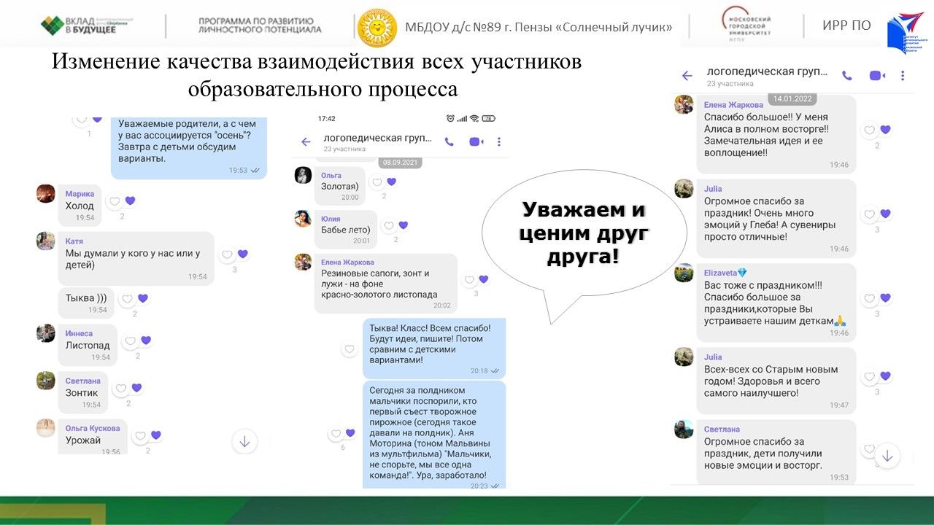Like Ольга's "Золотая)" message with outline heart
The image size is (934, 525).
[377, 182]
